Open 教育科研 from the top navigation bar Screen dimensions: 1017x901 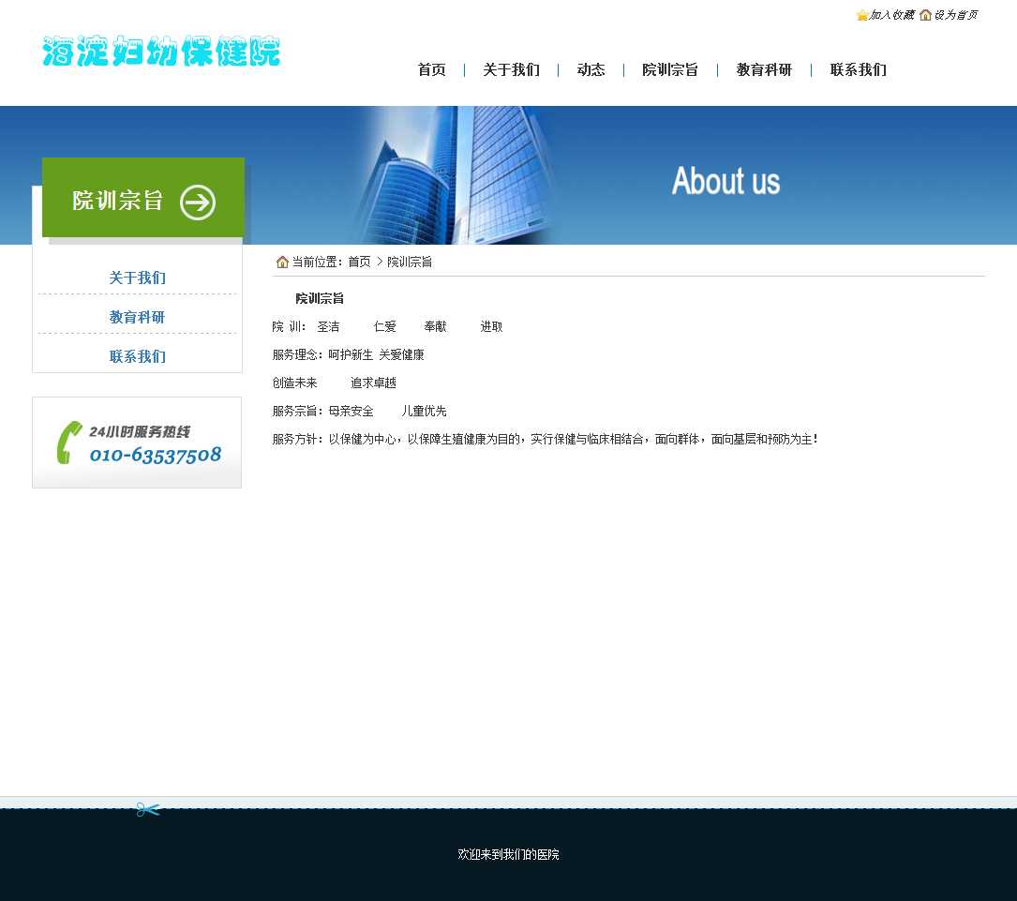(x=764, y=70)
